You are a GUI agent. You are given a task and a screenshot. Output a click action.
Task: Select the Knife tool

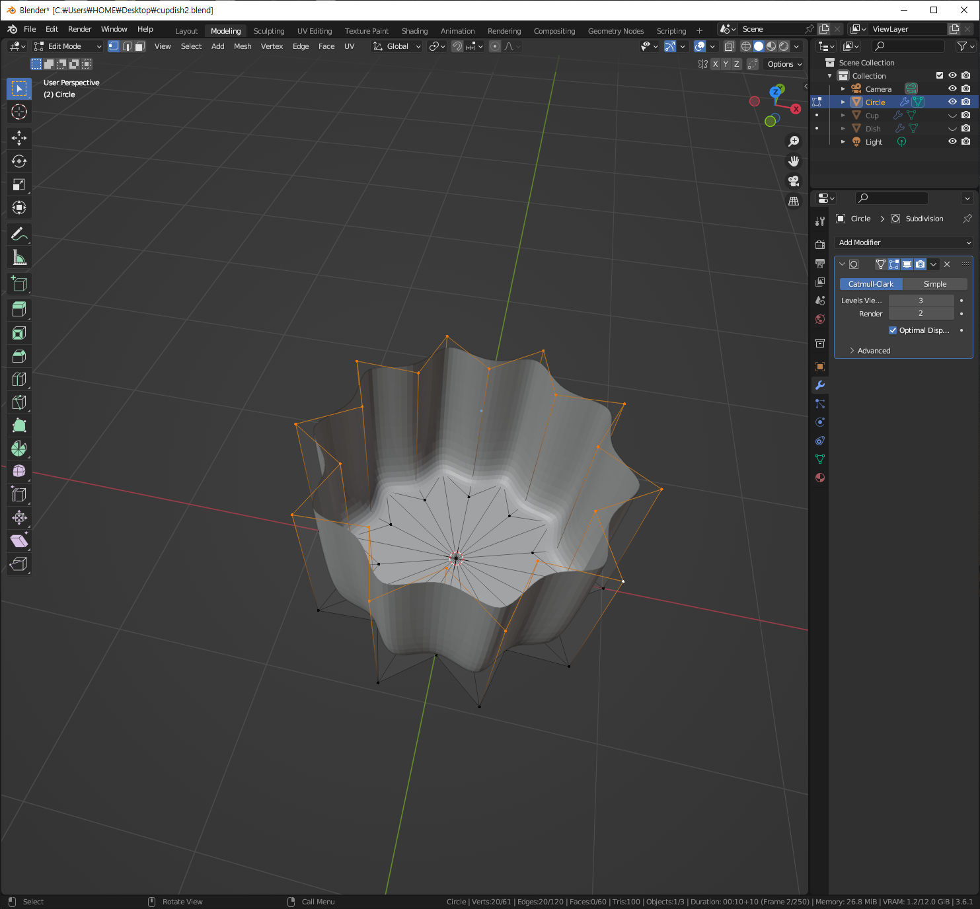[x=19, y=402]
